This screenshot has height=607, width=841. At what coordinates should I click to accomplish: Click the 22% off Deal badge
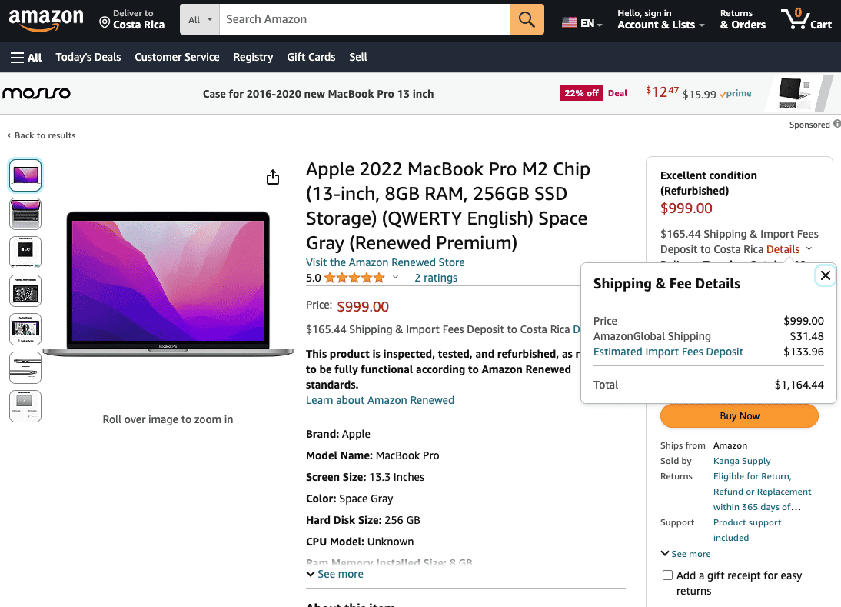click(581, 92)
